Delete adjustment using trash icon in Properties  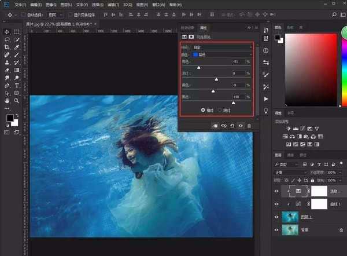[249, 126]
